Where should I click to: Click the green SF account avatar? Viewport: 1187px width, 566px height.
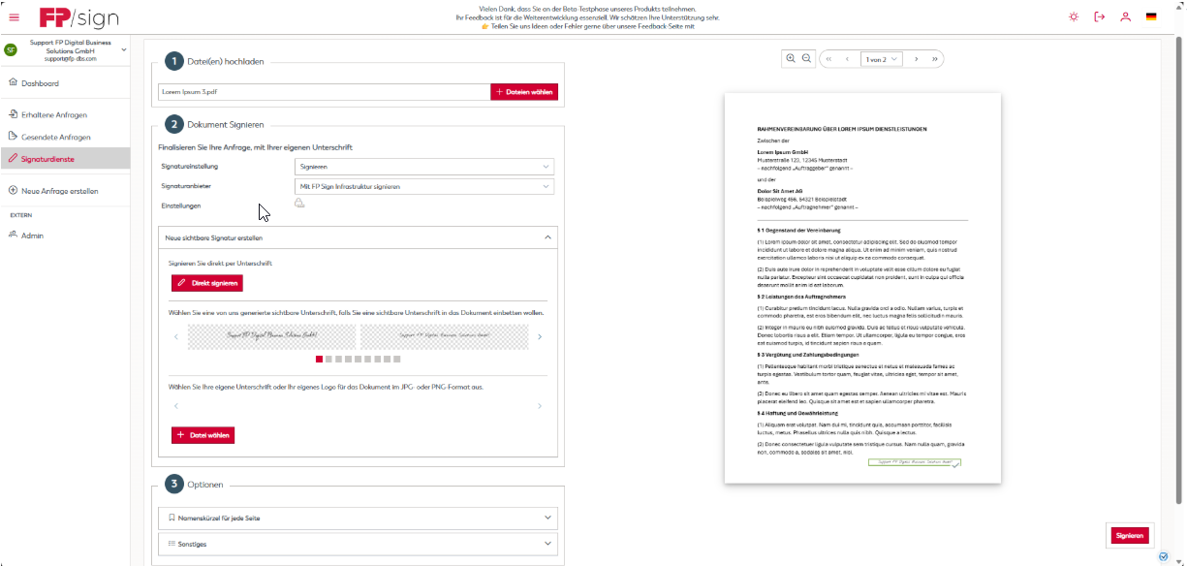(11, 50)
